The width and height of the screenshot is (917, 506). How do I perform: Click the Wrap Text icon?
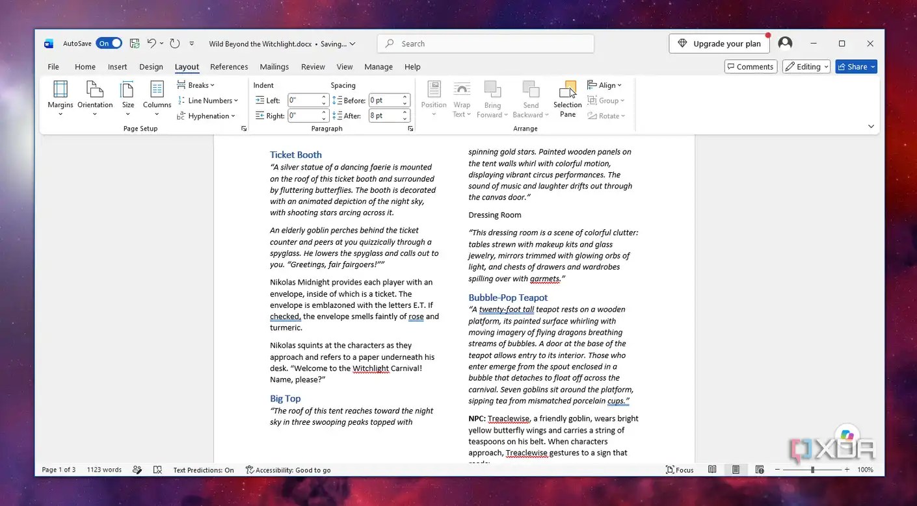462,90
